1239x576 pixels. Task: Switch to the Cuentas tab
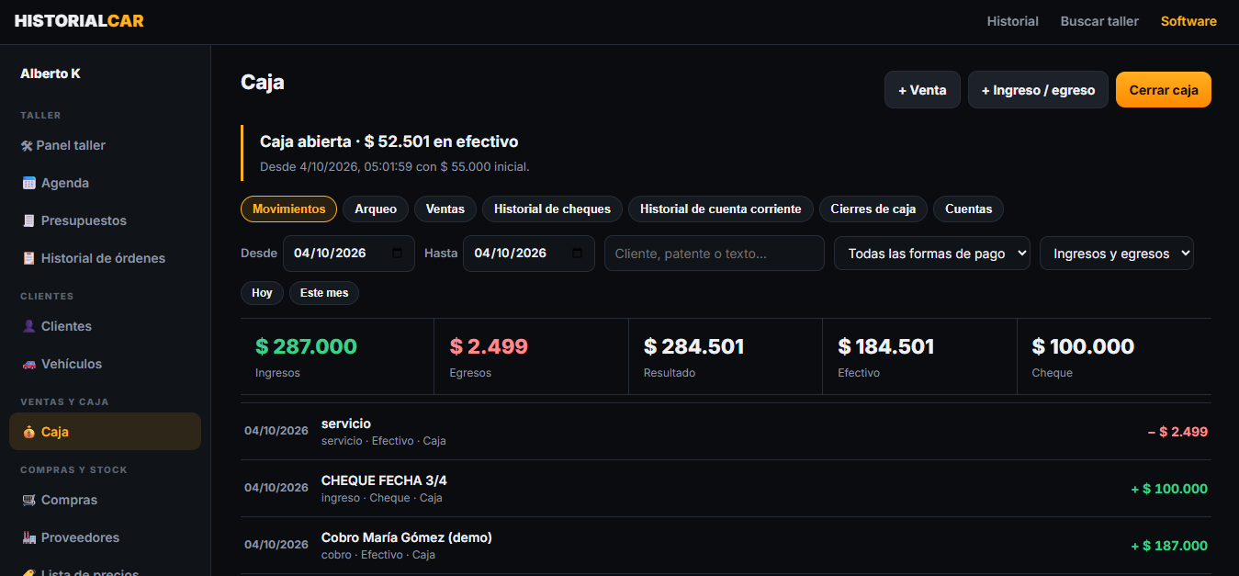(968, 209)
